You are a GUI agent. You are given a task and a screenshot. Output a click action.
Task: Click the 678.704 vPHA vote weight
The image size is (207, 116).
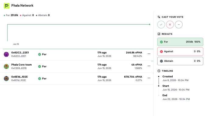[133, 77]
